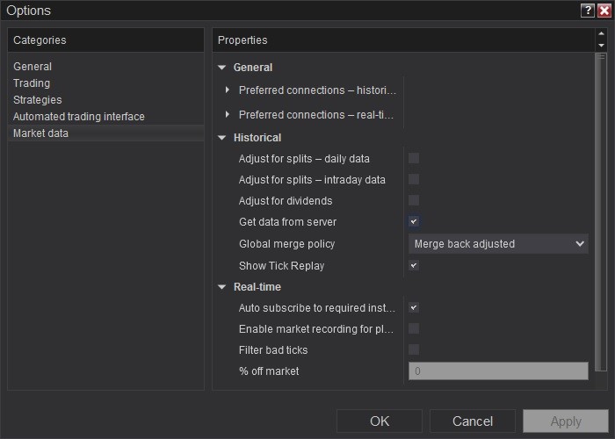Uncheck Get data from server
This screenshot has width=615, height=439.
coord(414,222)
